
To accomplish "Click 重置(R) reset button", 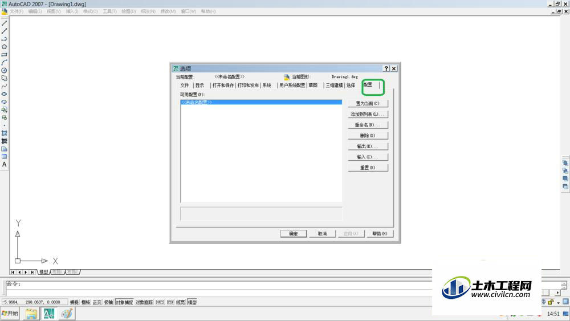I will pyautogui.click(x=368, y=168).
